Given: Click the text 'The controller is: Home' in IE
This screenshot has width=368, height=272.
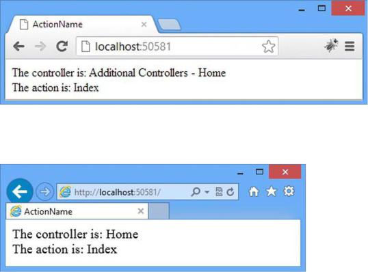Looking at the screenshot, I should tap(75, 234).
